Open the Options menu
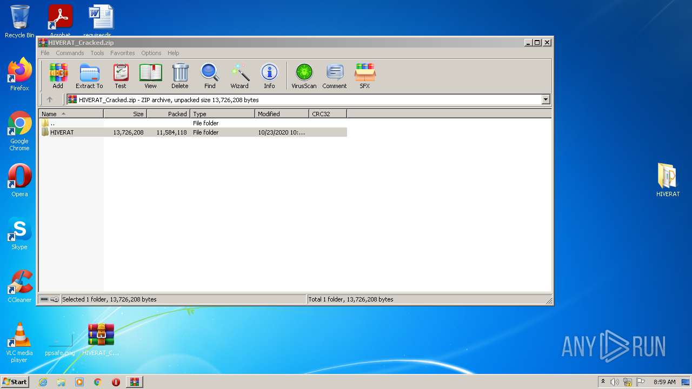 coord(151,53)
